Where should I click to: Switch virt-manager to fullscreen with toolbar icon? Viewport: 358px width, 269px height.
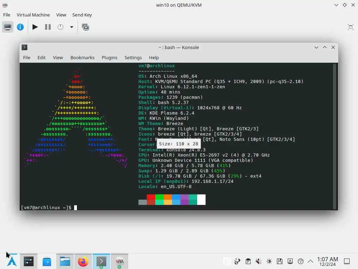pyautogui.click(x=350, y=27)
